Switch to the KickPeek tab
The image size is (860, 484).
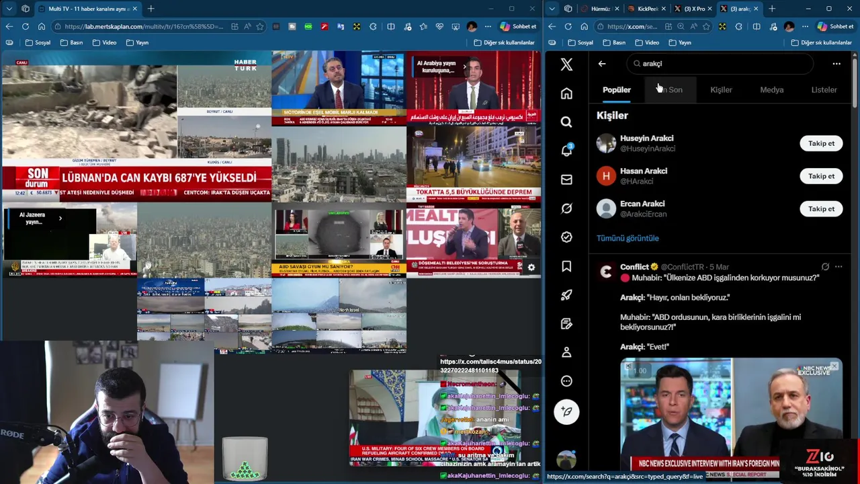646,9
